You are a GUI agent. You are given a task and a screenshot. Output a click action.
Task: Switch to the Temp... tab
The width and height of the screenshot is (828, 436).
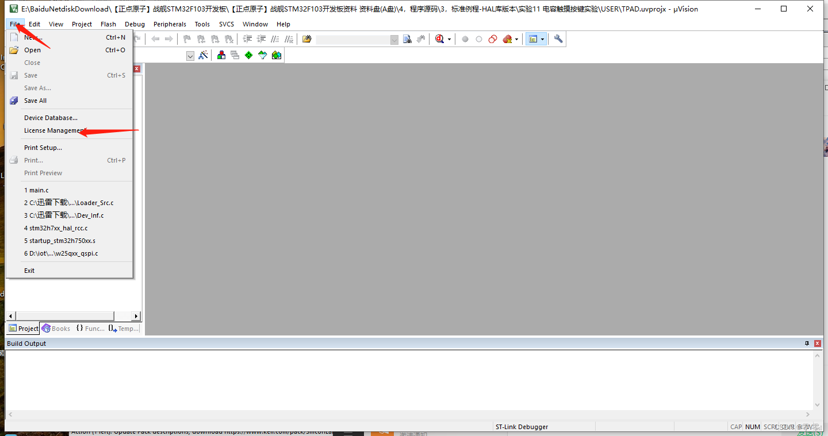124,329
